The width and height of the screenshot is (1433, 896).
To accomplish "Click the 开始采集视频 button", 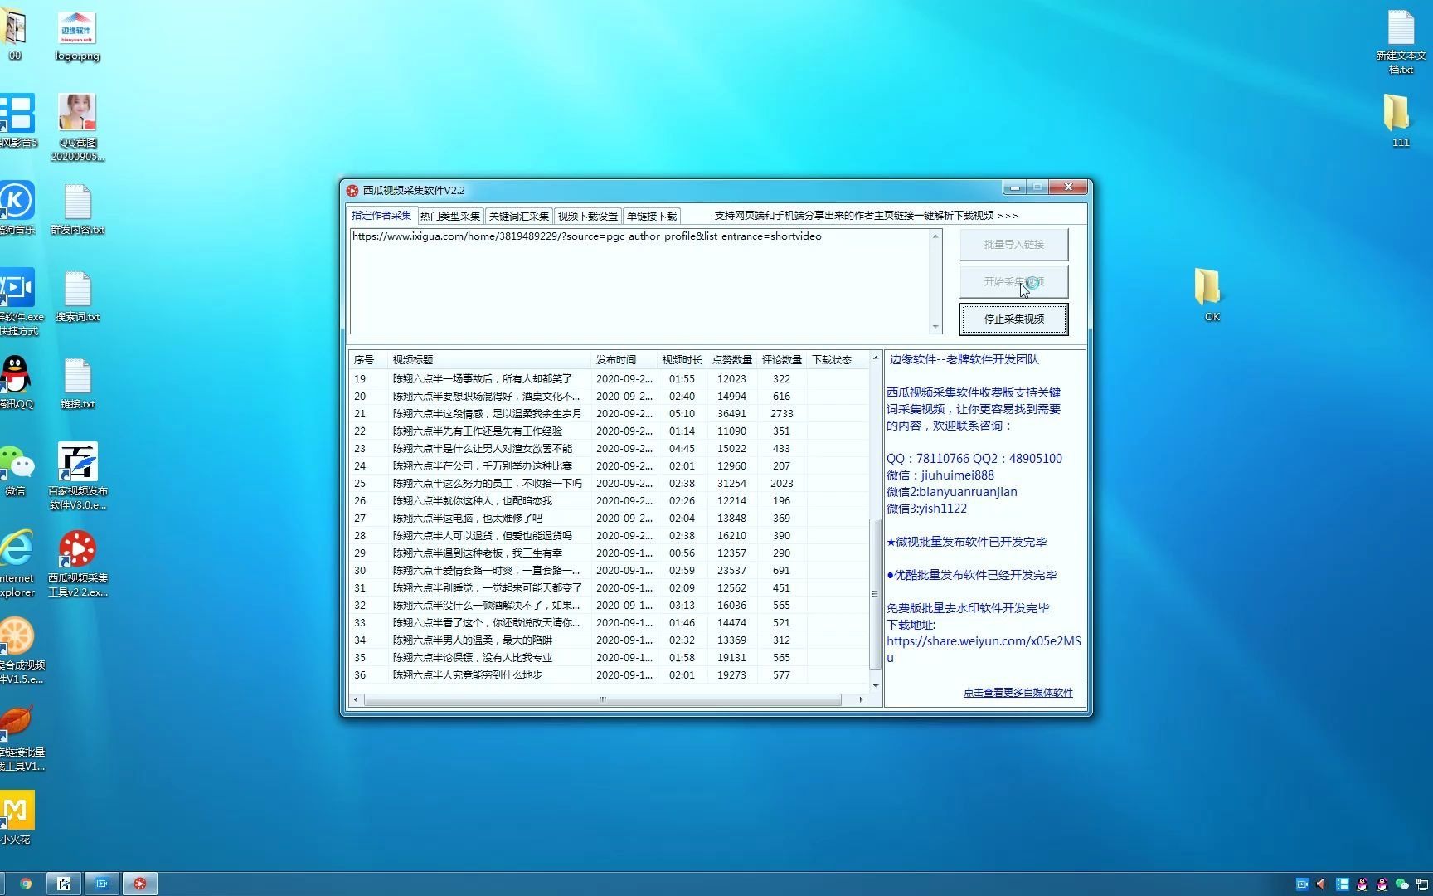I will [x=1013, y=282].
